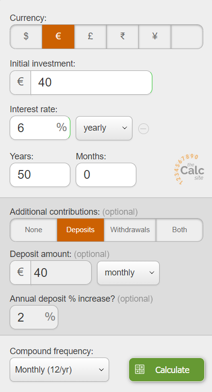The height and width of the screenshot is (392, 212).
Task: Switch contributions to Withdrawals
Action: pyautogui.click(x=130, y=230)
